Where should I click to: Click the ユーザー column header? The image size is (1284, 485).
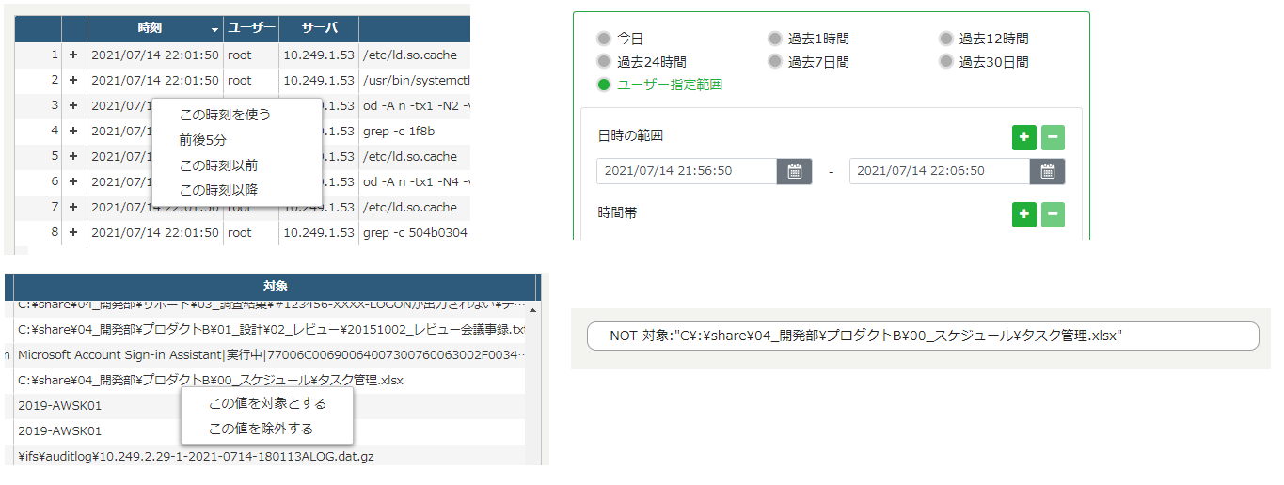(251, 29)
